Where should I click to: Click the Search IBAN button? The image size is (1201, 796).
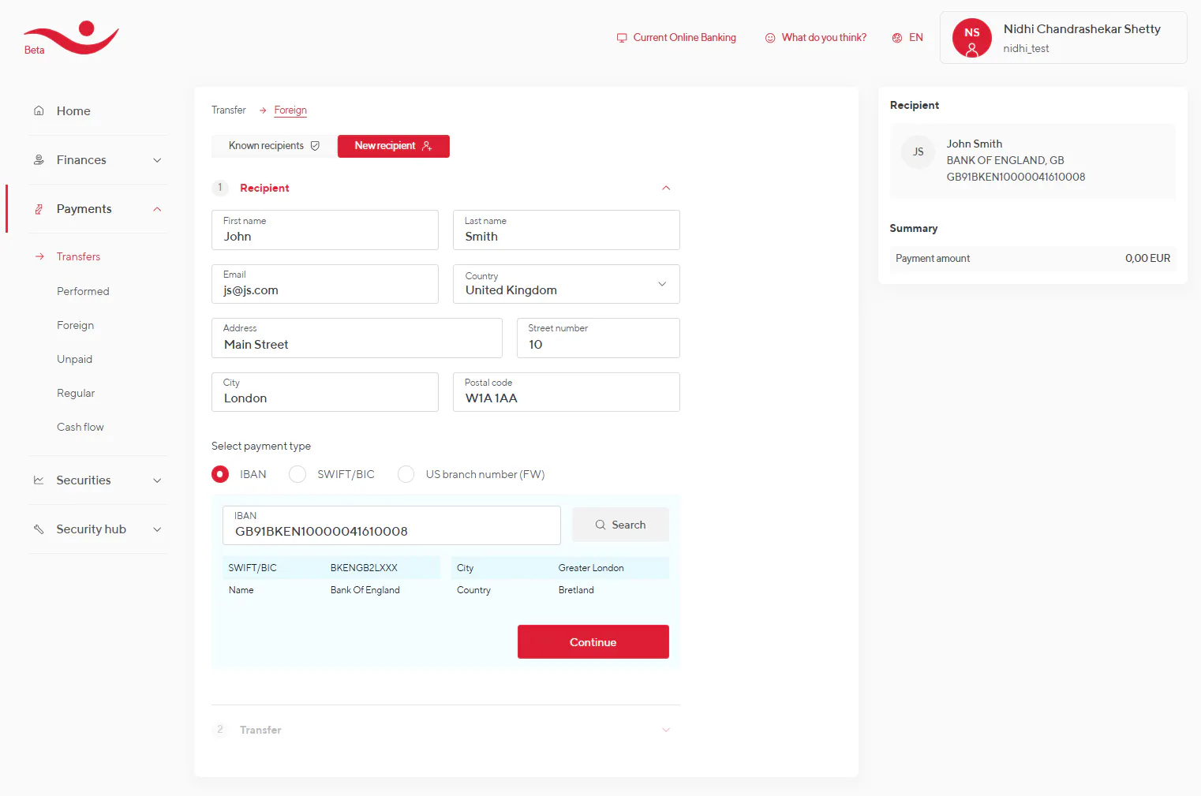pos(620,525)
